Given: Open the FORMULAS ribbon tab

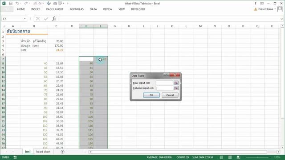Looking at the screenshot, I should pyautogui.click(x=77, y=9).
